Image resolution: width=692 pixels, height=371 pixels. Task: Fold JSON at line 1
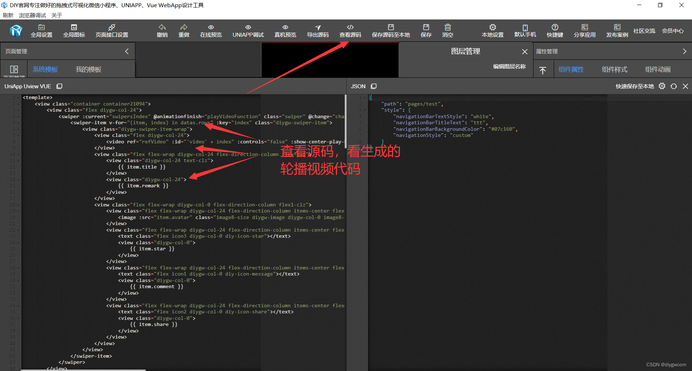click(365, 98)
